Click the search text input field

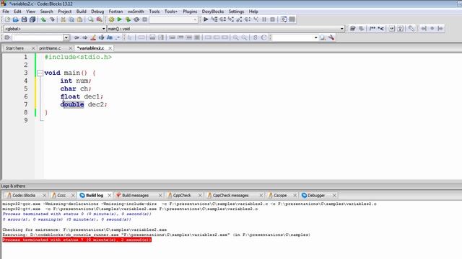coord(38,37)
